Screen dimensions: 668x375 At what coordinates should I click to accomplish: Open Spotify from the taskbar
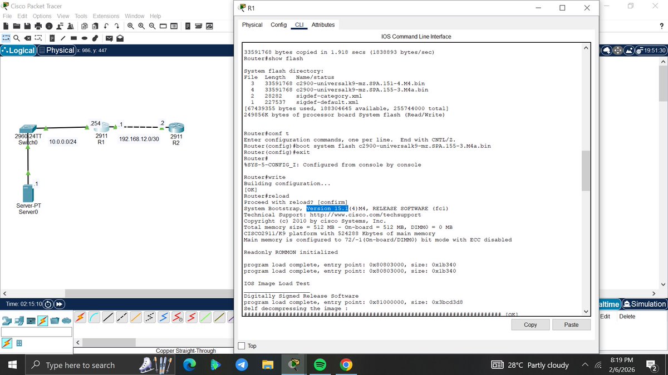pos(320,365)
